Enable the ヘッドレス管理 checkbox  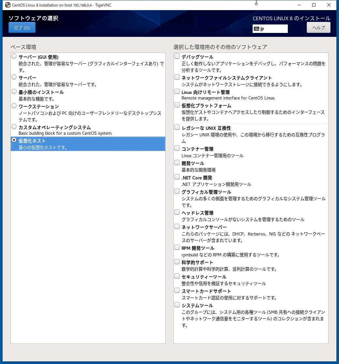point(177,212)
